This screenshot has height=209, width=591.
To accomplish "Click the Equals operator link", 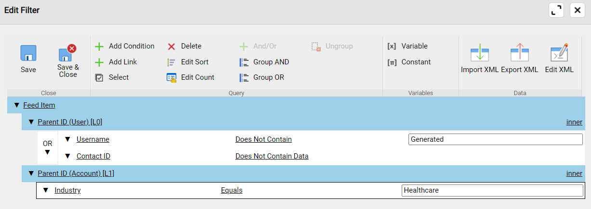I will tap(232, 190).
